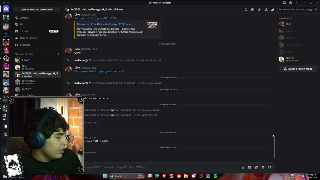Click the green download update icon
The image size is (320, 180).
296,3
